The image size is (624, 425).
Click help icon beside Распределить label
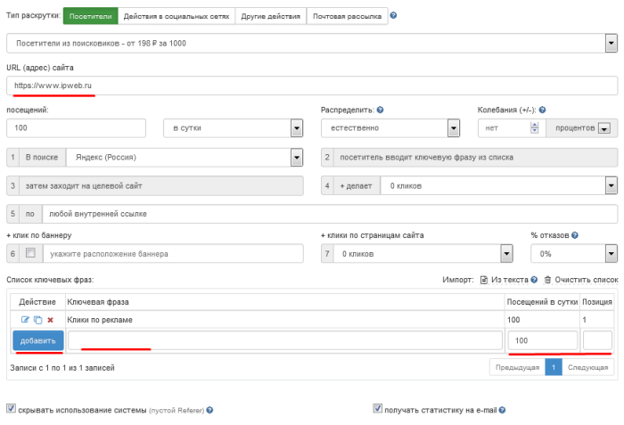pos(380,110)
